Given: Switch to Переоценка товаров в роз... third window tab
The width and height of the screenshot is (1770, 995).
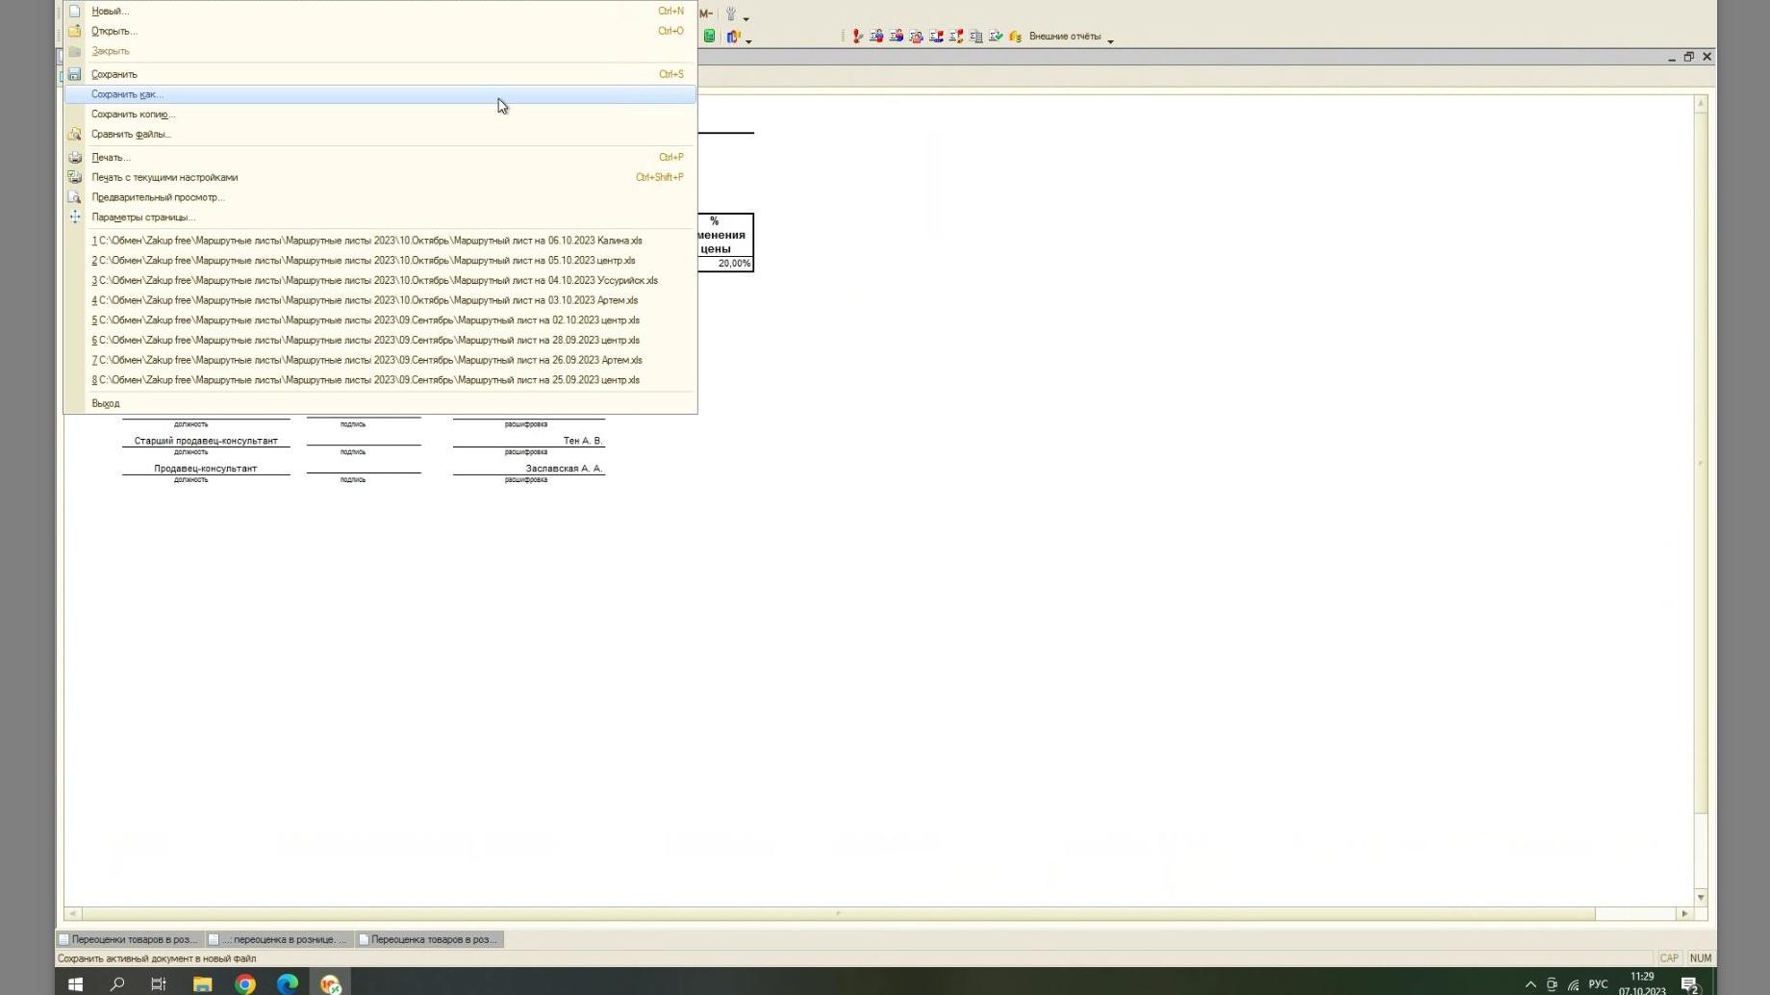Looking at the screenshot, I should tap(429, 939).
